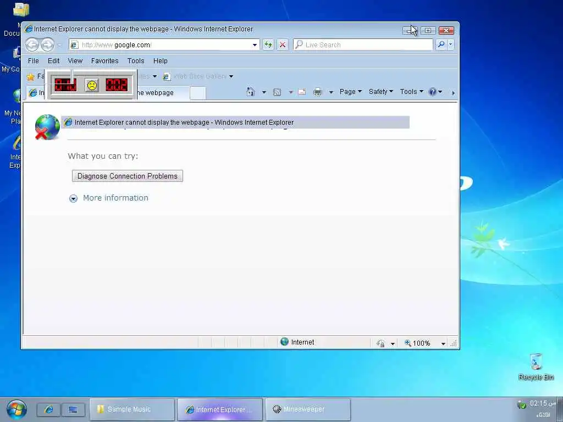The image size is (563, 422).
Task: Click inside the address bar URL field
Action: click(165, 45)
